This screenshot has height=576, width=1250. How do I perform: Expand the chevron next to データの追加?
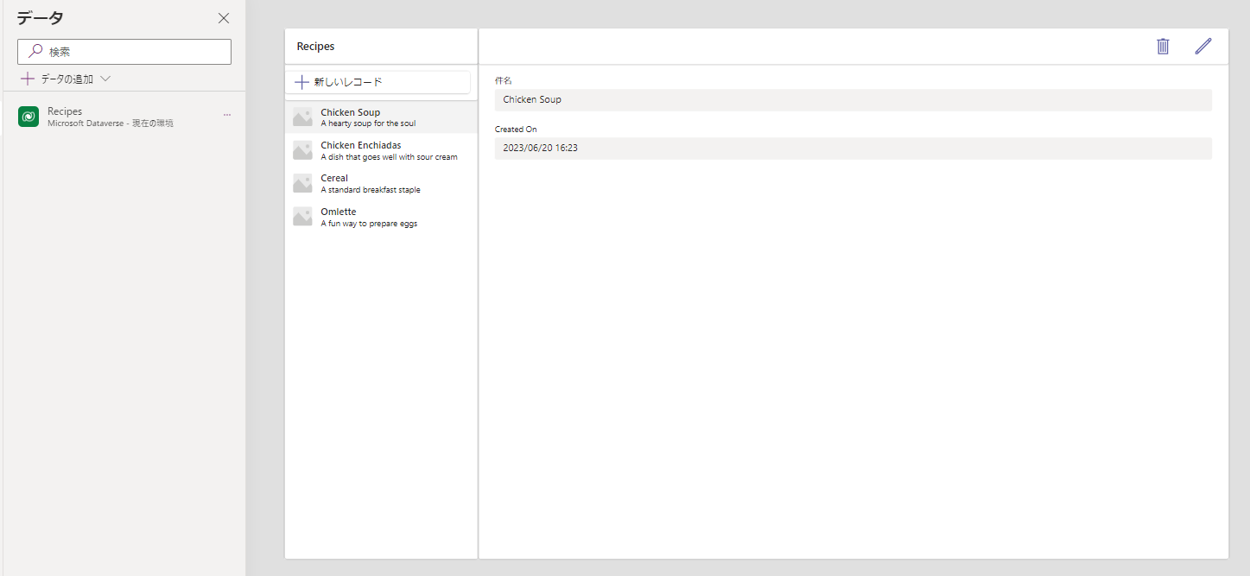point(105,79)
